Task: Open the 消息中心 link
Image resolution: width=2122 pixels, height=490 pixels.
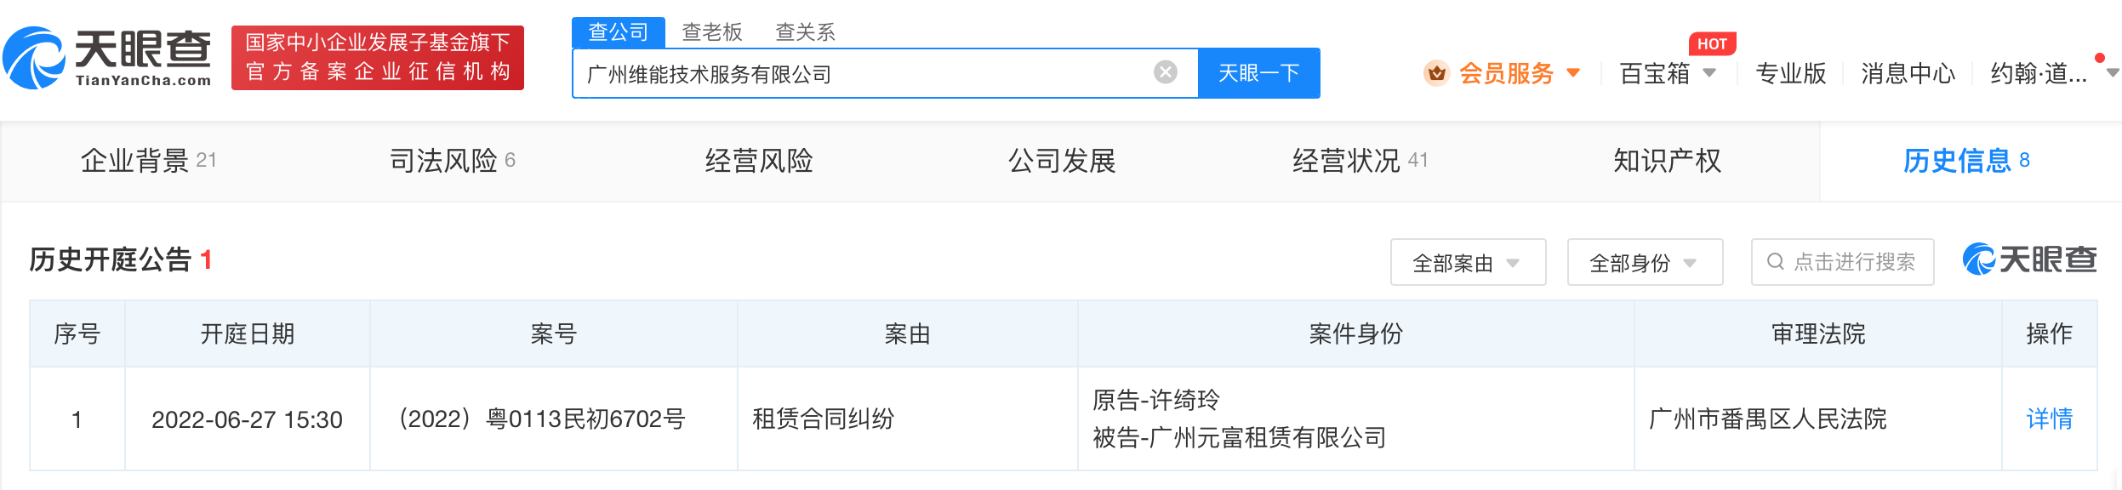Action: (x=1908, y=73)
